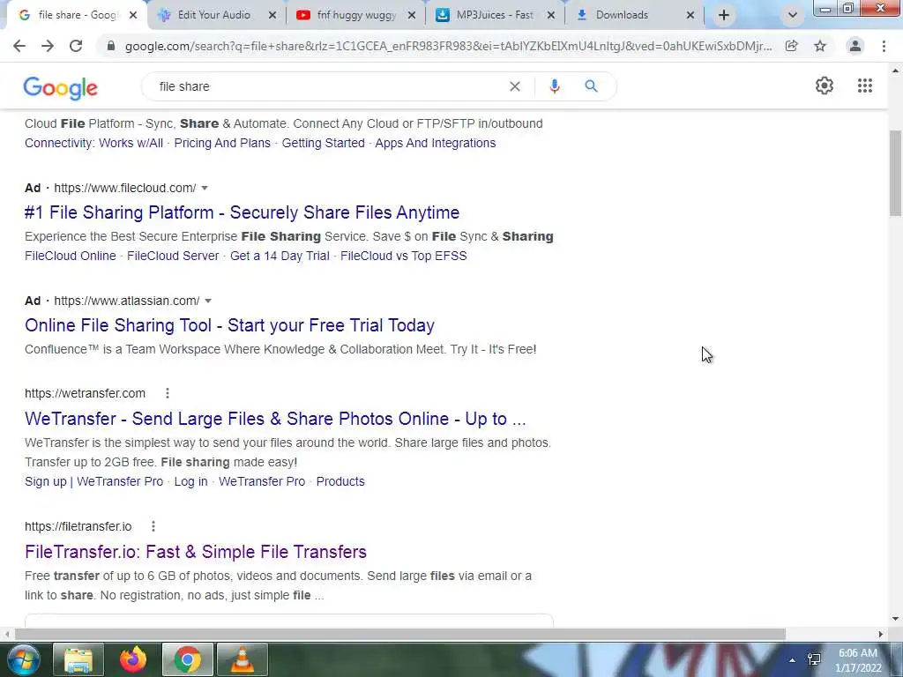Expand the filecloud.com ad dropdown arrow
The image size is (903, 677).
tap(205, 189)
